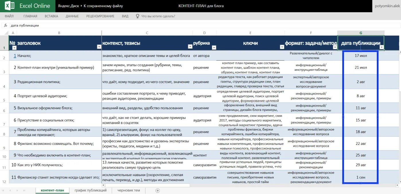Click the К сохраненному файлу link
Viewport: 401px width, 194px height.
click(103, 6)
